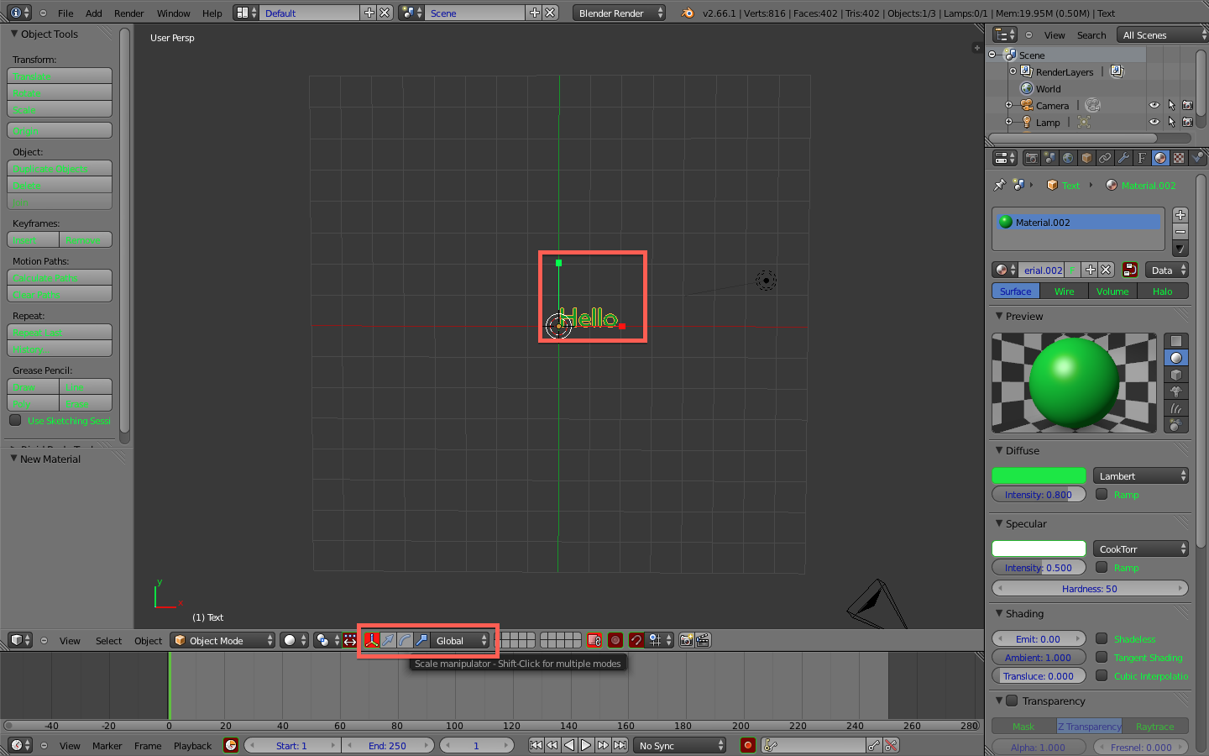Toggle Lamp visibility eye in outliner
This screenshot has height=756, width=1209.
point(1154,122)
